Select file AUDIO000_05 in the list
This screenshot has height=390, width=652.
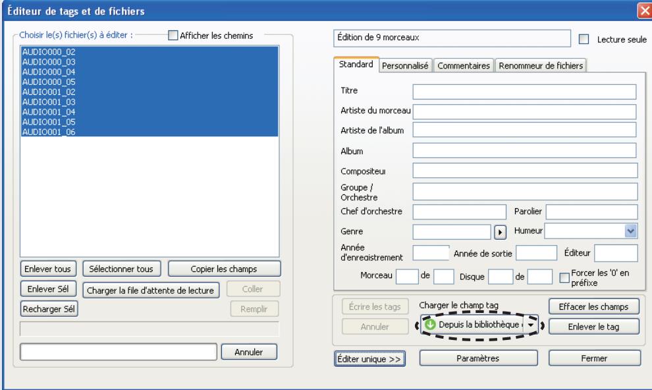[149, 82]
